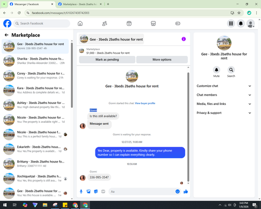The width and height of the screenshot is (261, 209).
Task: Click the conversation list scrollbar
Action: pyautogui.click(x=72, y=75)
